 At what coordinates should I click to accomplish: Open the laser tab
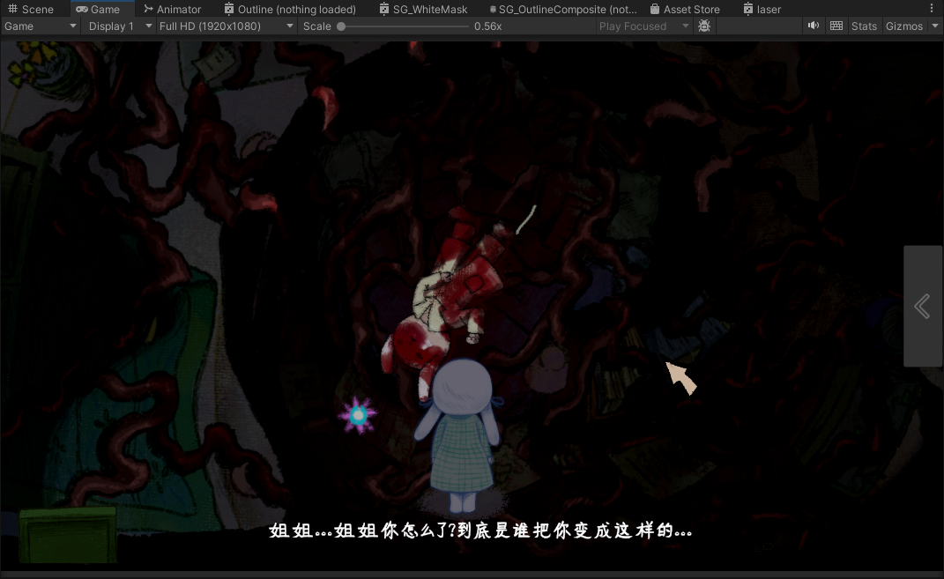(762, 9)
